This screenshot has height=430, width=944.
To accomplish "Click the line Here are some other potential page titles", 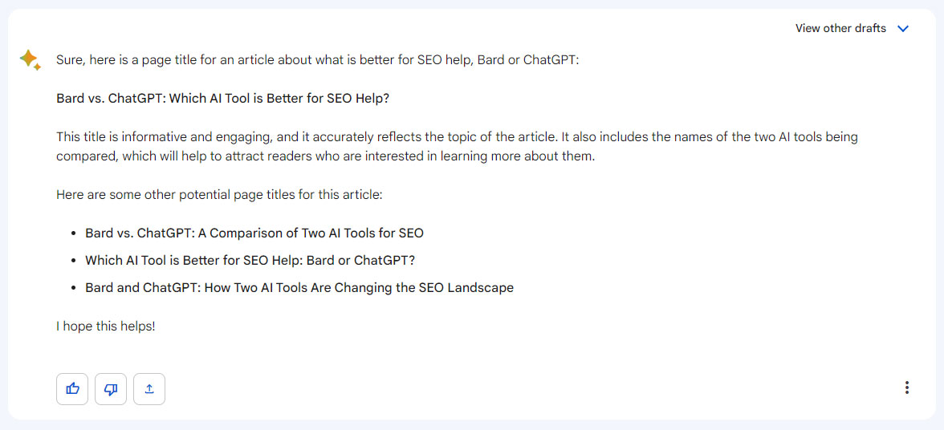I will (x=219, y=195).
